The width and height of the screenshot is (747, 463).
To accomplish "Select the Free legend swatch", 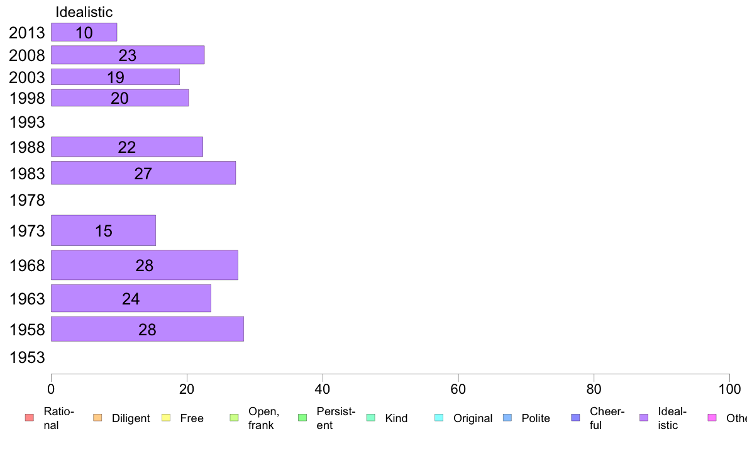I will click(166, 418).
